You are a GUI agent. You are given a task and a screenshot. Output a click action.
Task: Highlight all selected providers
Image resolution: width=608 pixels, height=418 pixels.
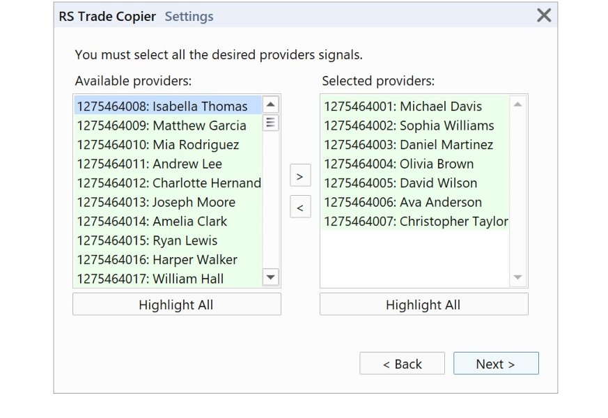[x=423, y=304]
